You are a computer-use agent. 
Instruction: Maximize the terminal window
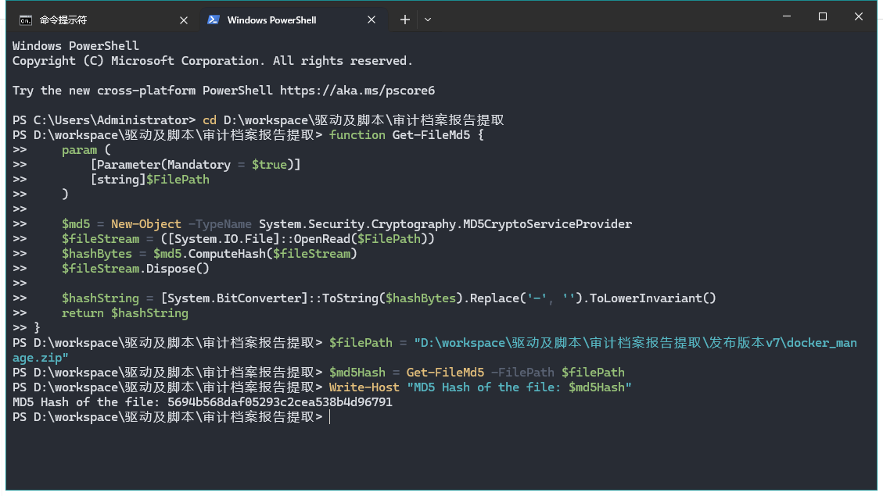coord(823,17)
